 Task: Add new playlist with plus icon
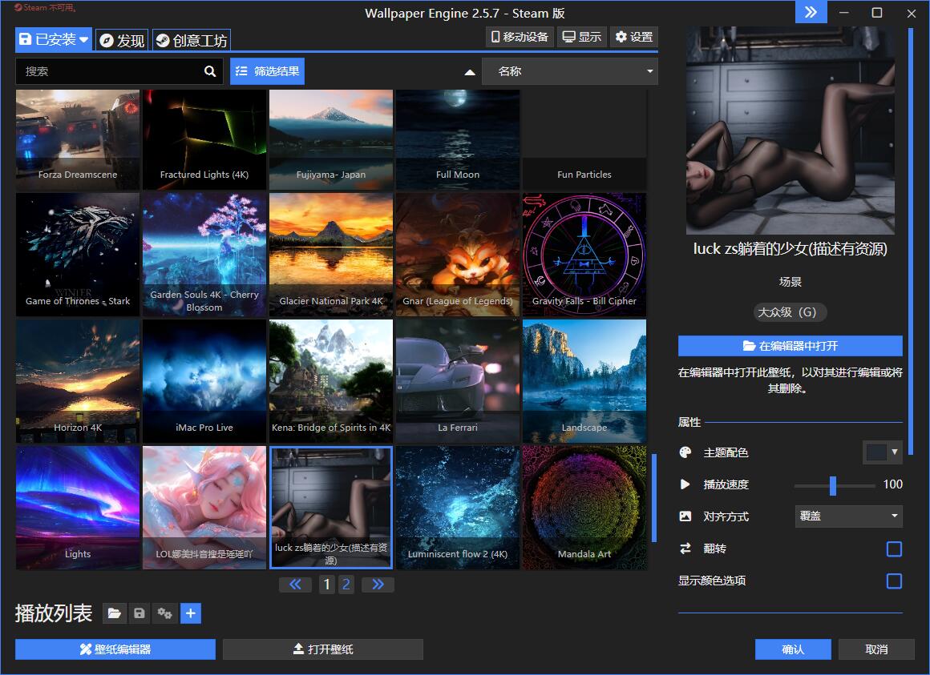(x=190, y=613)
